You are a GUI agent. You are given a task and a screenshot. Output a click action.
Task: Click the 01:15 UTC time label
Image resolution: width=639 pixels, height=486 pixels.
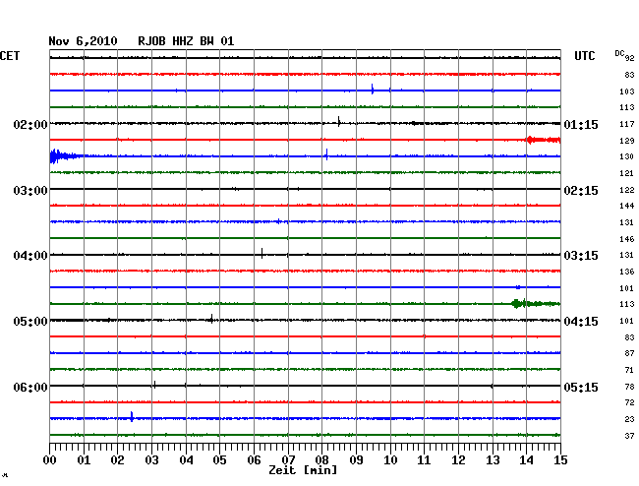[581, 125]
